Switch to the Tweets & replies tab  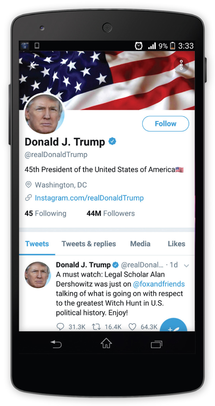[x=89, y=244]
